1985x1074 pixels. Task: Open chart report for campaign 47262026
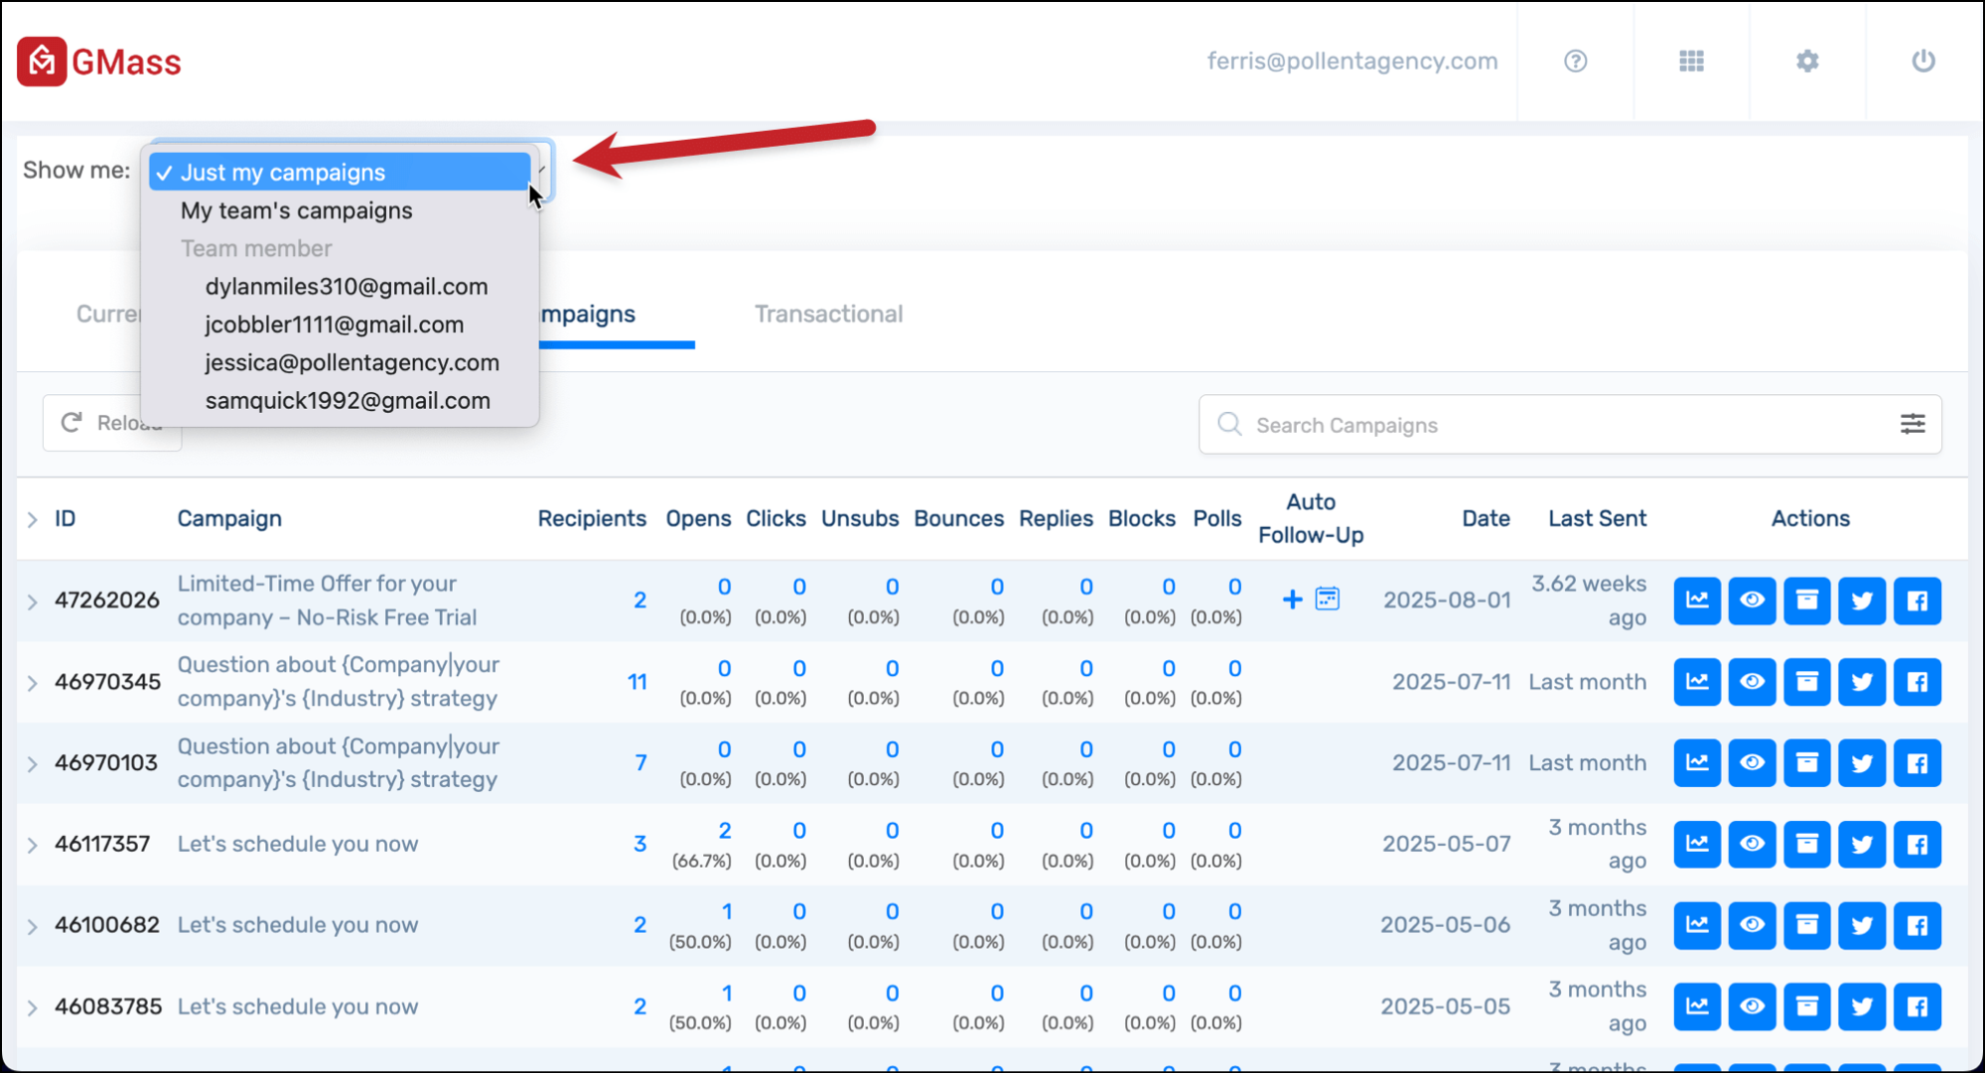point(1697,601)
